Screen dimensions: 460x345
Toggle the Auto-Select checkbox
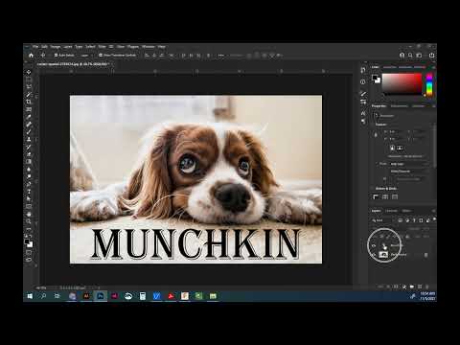tap(56, 56)
